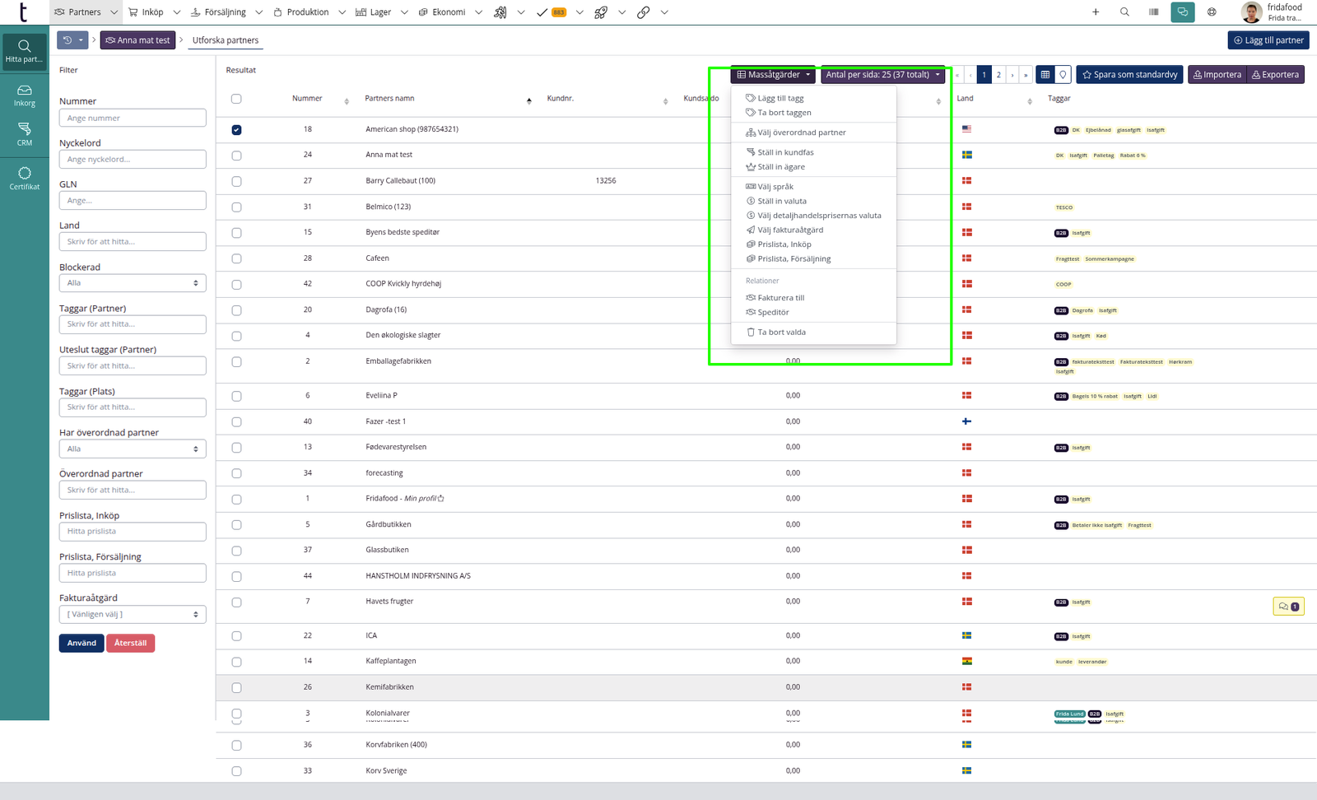Select the ICA row checkbox
Image resolution: width=1317 pixels, height=800 pixels.
(236, 636)
